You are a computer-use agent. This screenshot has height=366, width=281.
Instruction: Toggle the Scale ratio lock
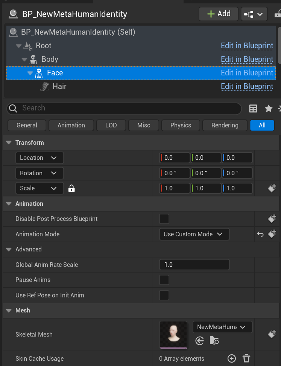pos(71,188)
